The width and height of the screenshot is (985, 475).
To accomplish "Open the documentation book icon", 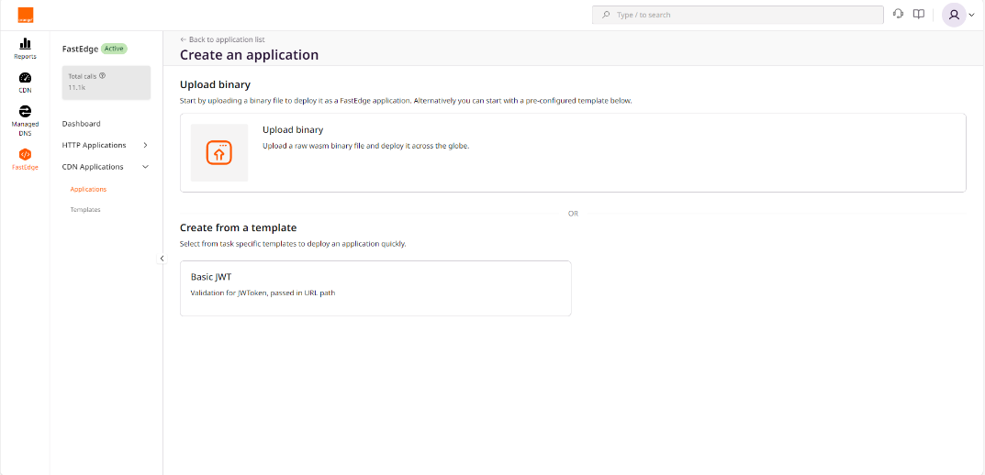I will point(918,15).
